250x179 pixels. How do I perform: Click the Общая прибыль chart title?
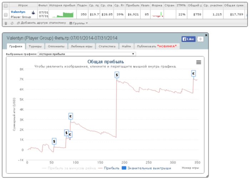point(106,62)
